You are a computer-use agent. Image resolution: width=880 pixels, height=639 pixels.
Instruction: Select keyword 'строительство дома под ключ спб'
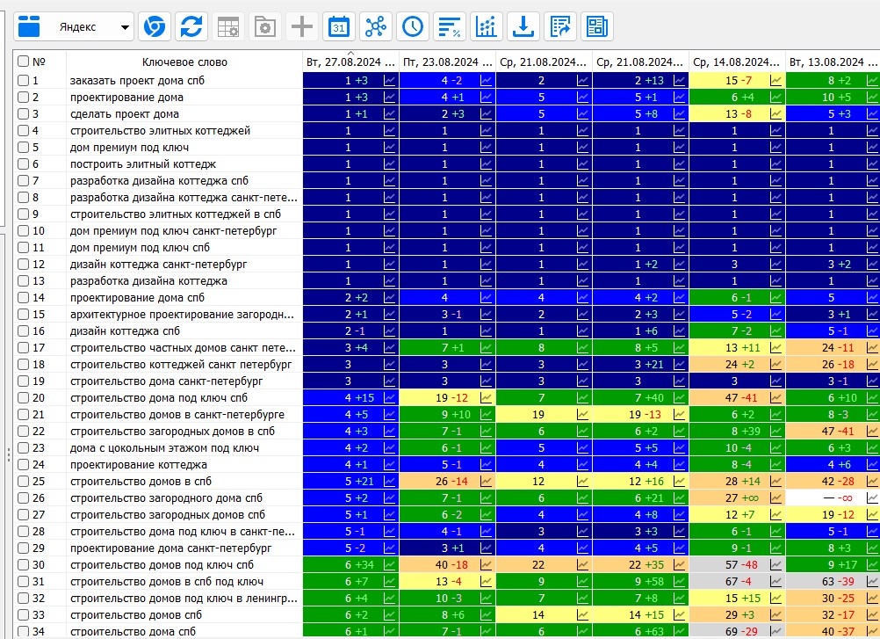coord(159,398)
